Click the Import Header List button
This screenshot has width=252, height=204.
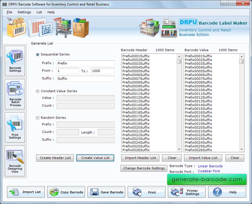(140, 158)
